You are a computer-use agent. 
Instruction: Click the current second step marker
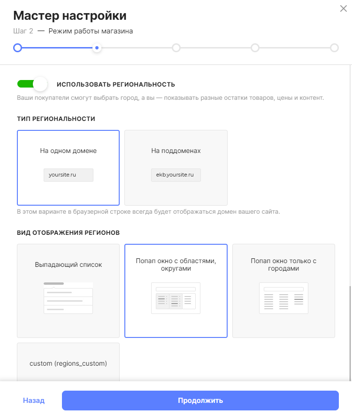[97, 48]
